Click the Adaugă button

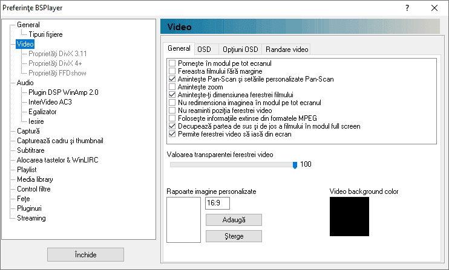click(x=234, y=220)
